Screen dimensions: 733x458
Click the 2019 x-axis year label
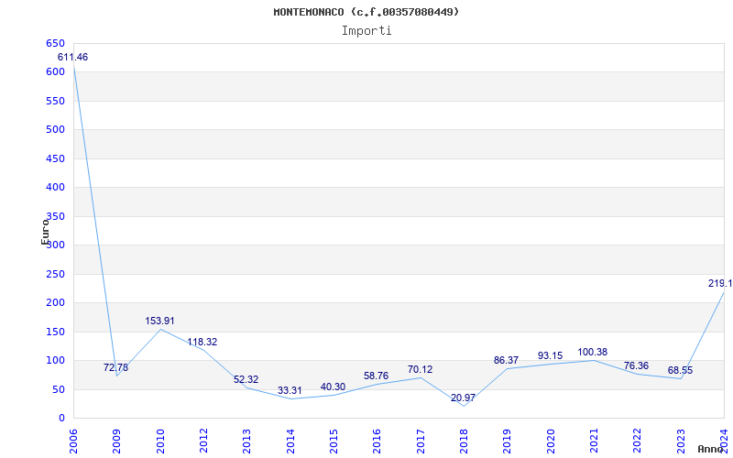pyautogui.click(x=507, y=441)
